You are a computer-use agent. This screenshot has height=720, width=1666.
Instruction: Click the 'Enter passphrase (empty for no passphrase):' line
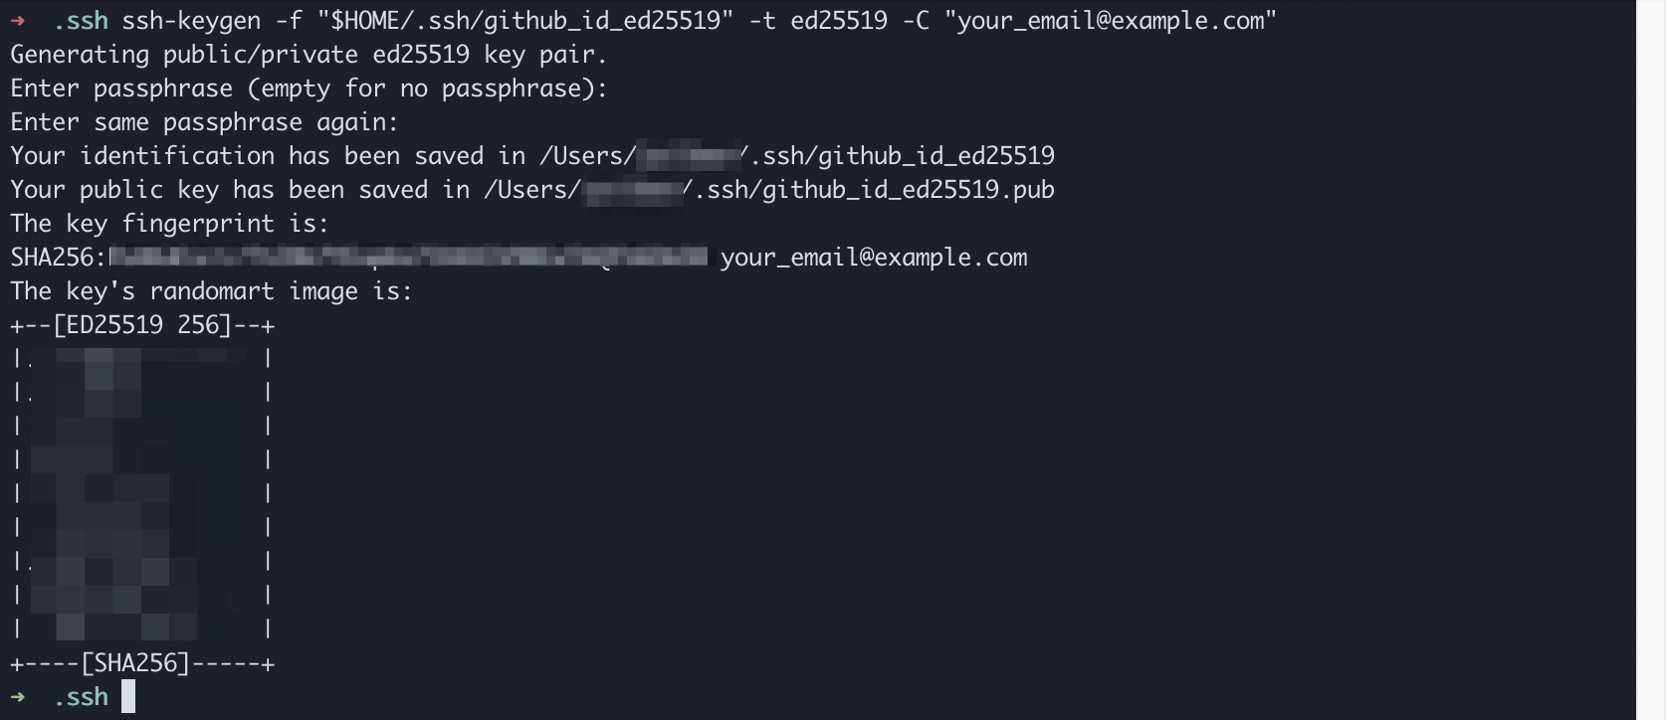309,89
